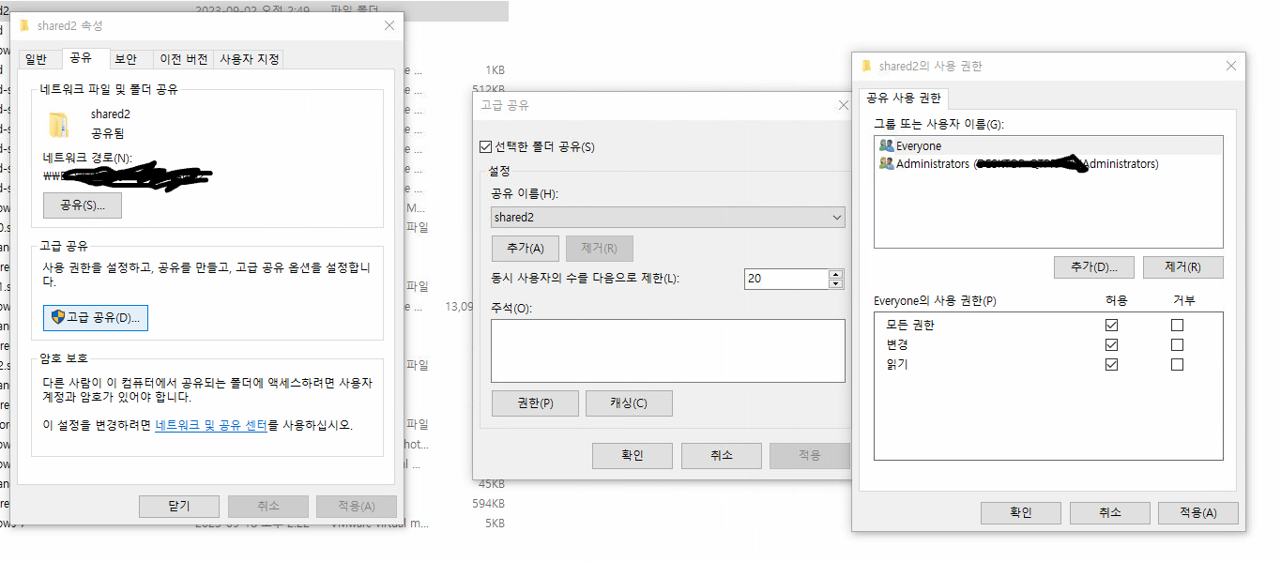This screenshot has width=1281, height=562.
Task: Decrease the simultaneous user limit
Action: (836, 284)
